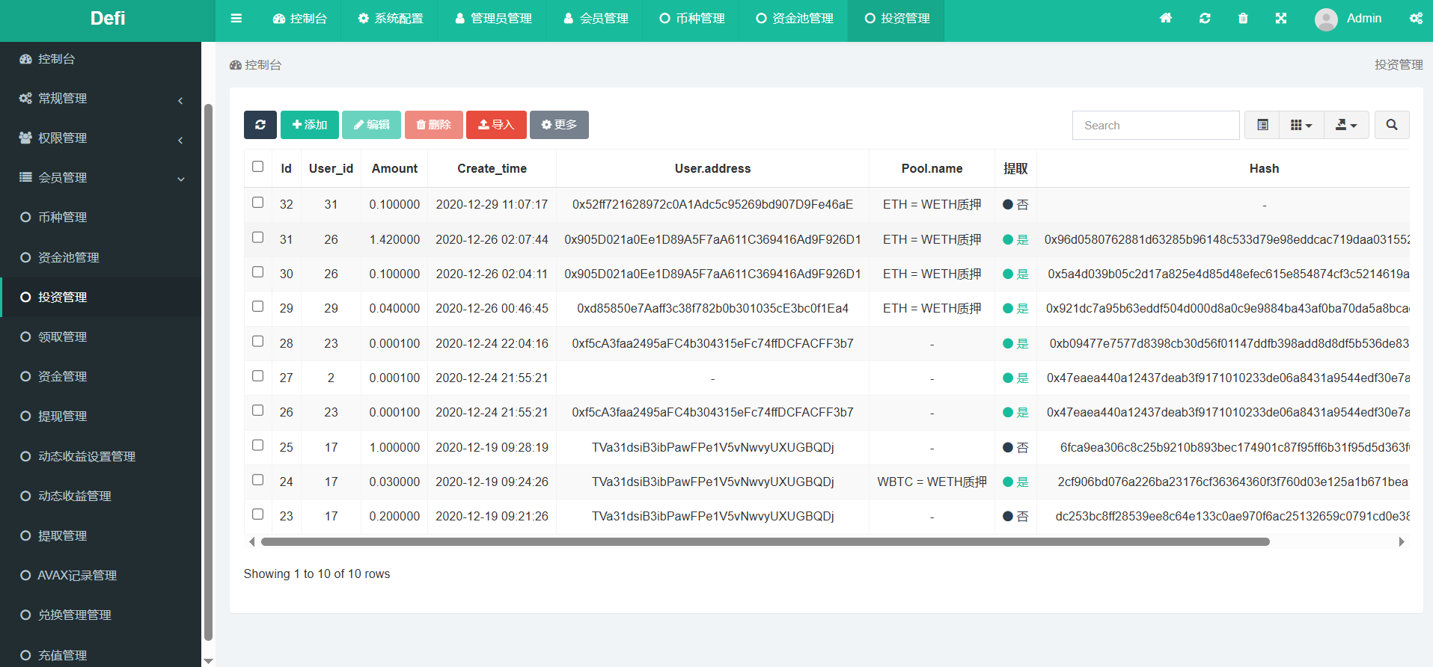
Task: Open the columns visibility dropdown
Action: [1301, 125]
